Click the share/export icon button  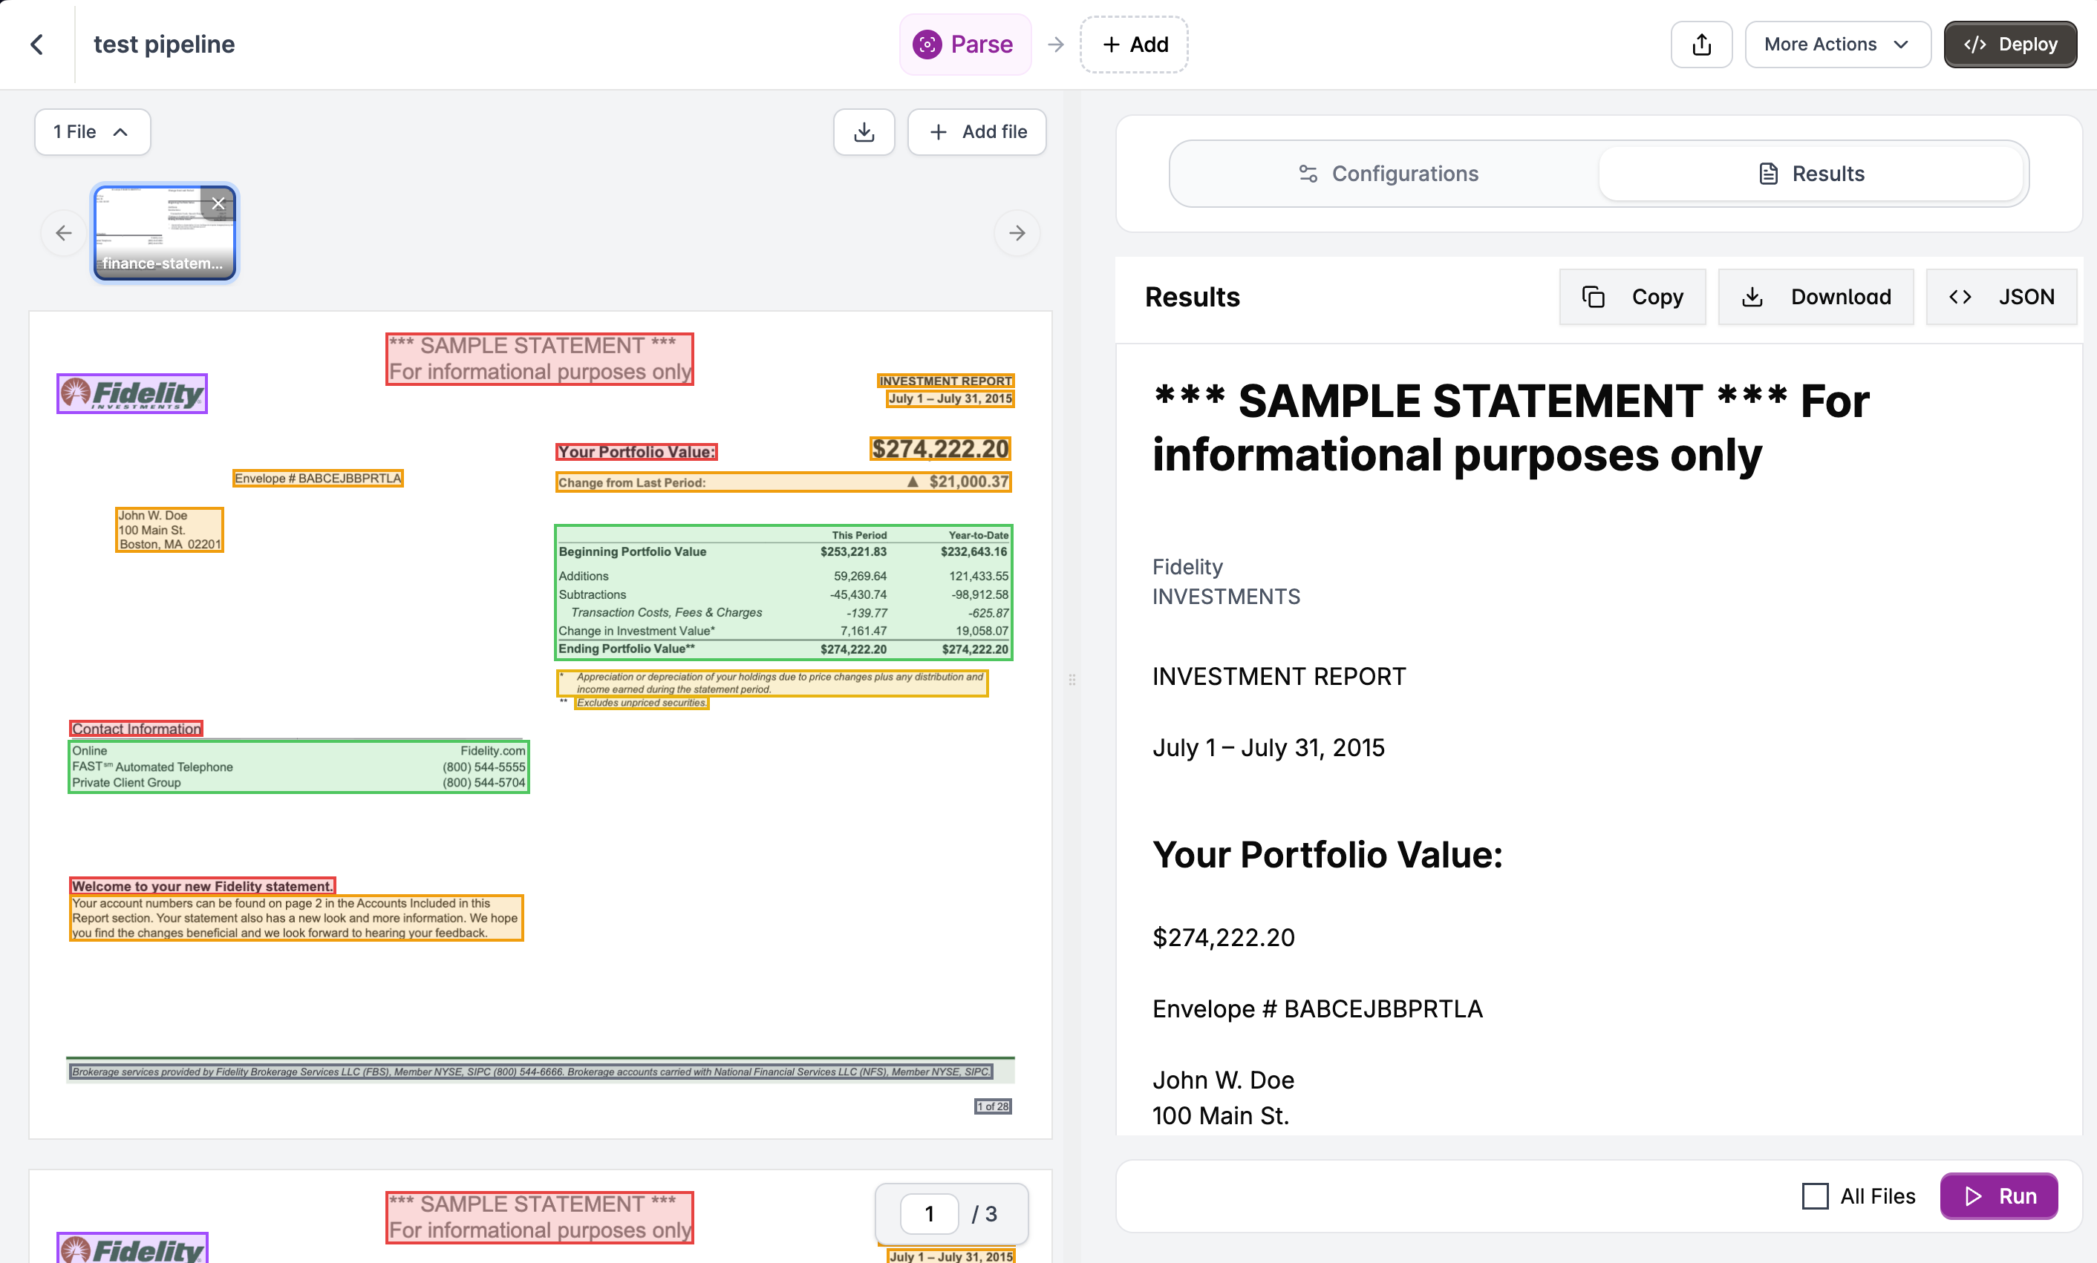click(1700, 45)
